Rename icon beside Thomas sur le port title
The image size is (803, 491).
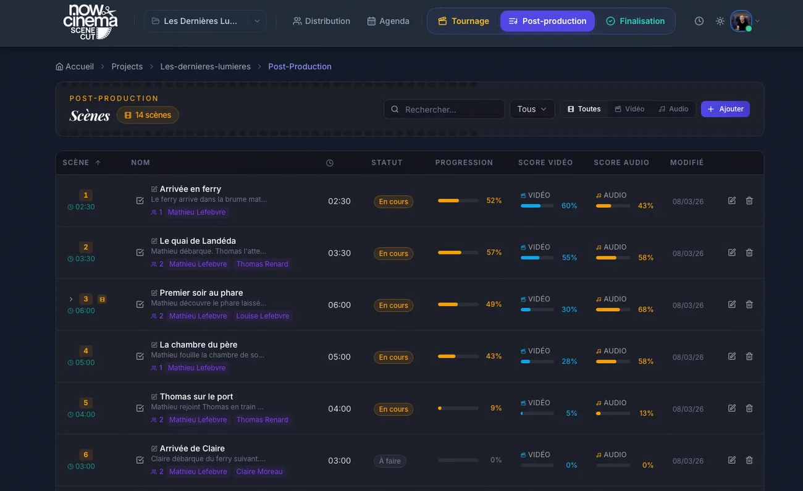(154, 397)
